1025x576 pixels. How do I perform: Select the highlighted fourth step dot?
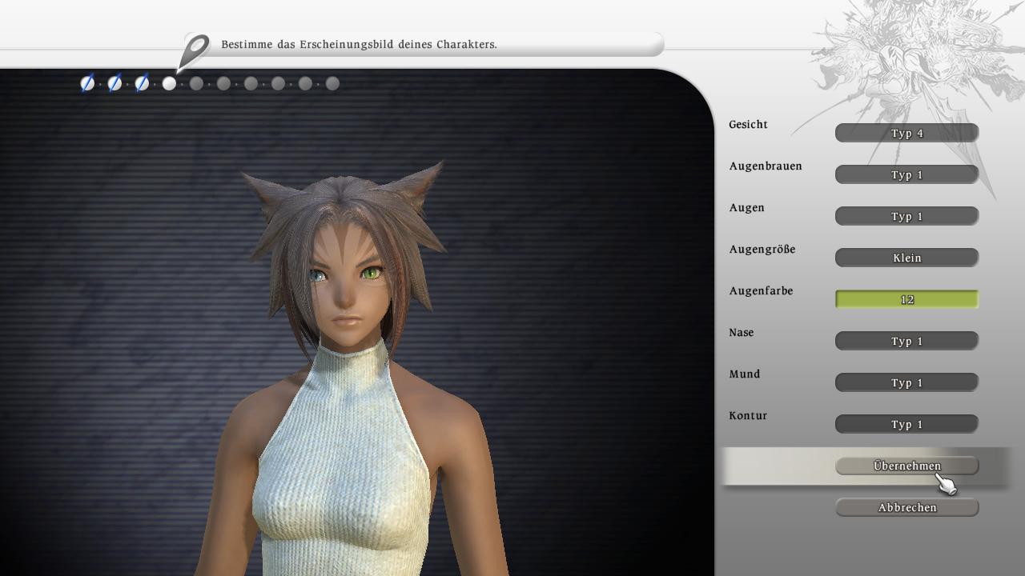pos(169,83)
